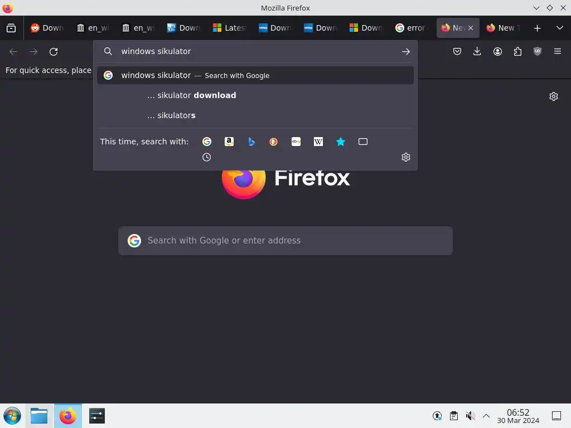Click 'Search with Google or enter address' box

click(x=285, y=241)
